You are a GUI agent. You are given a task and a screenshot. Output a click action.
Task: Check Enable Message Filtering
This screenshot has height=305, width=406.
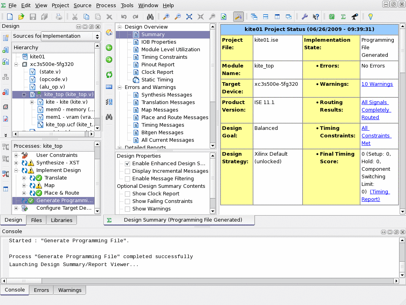[x=127, y=179]
